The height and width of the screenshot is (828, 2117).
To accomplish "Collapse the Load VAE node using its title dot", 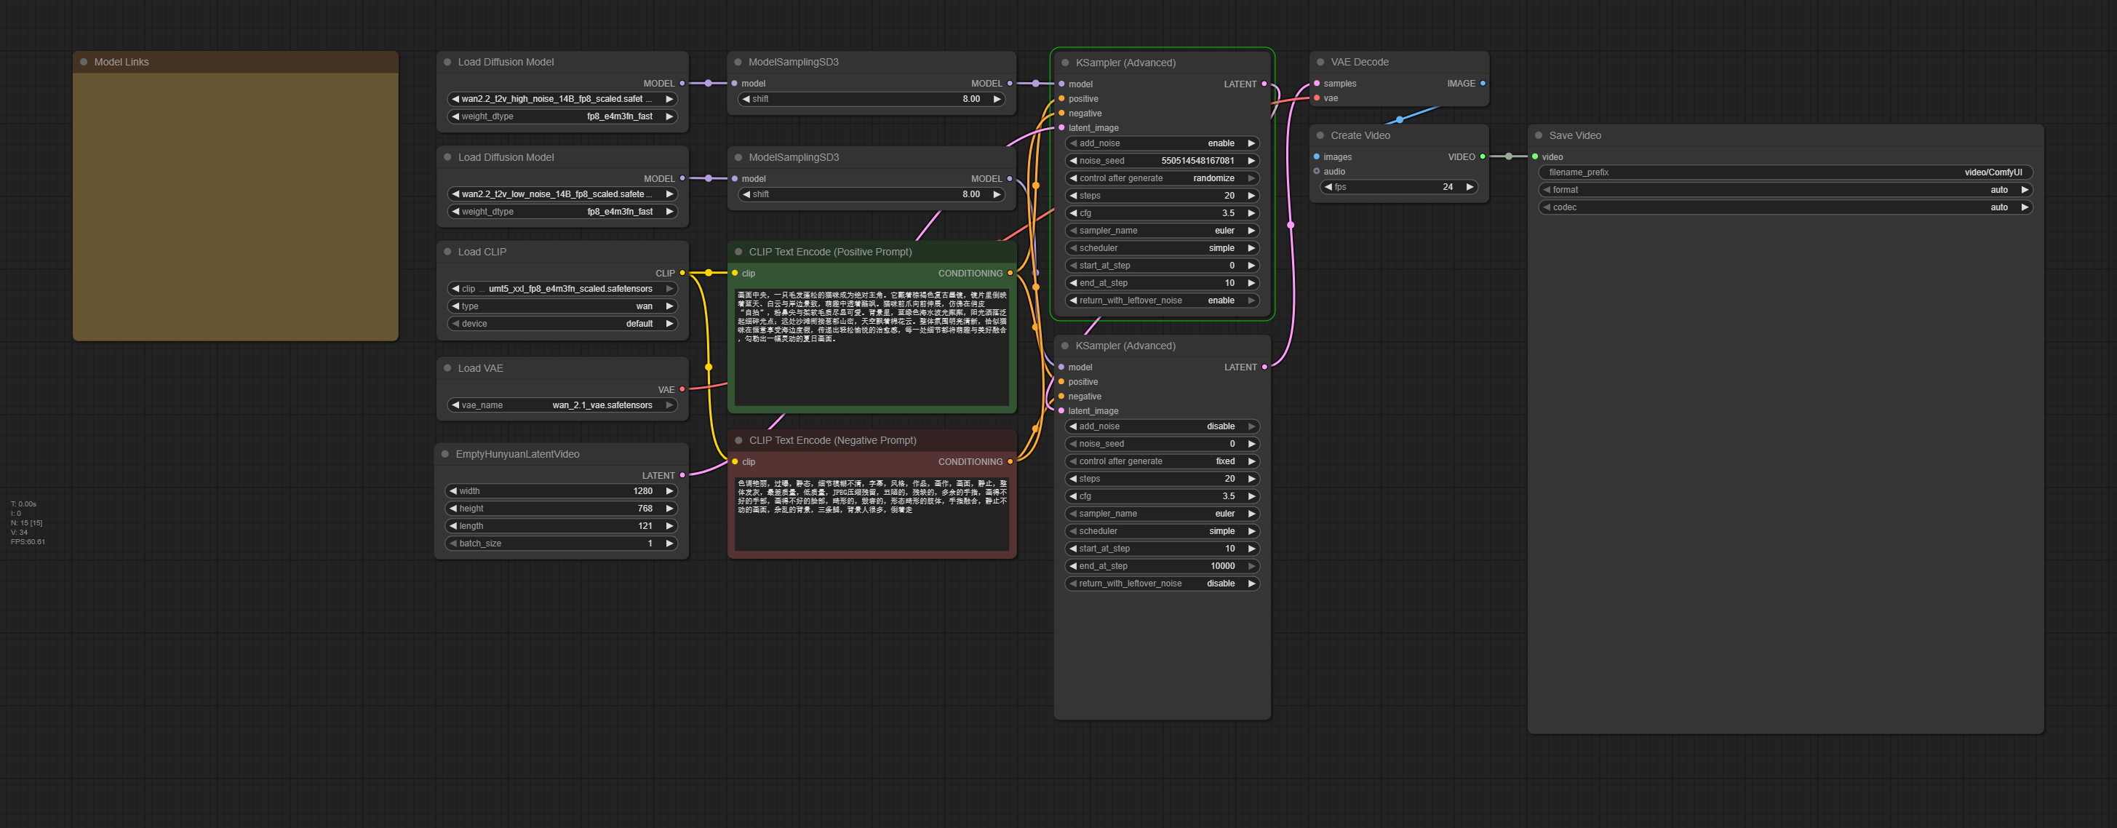I will 448,368.
